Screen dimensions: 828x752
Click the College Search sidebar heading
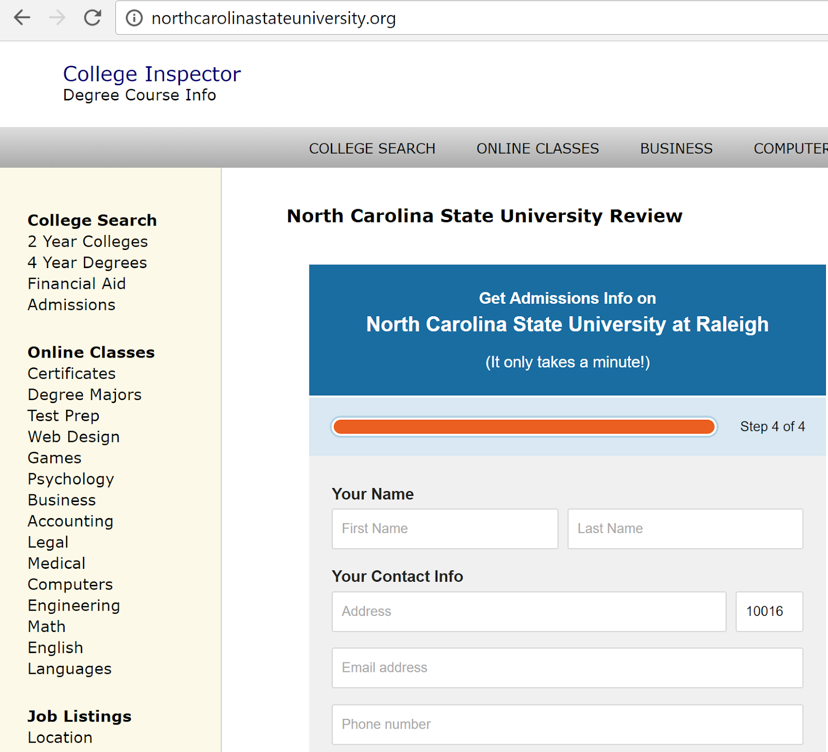92,220
